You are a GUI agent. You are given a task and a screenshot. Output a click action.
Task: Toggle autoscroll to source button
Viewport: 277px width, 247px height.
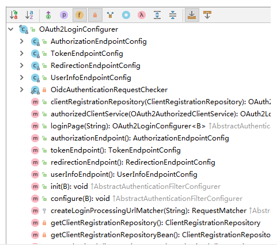point(192,15)
